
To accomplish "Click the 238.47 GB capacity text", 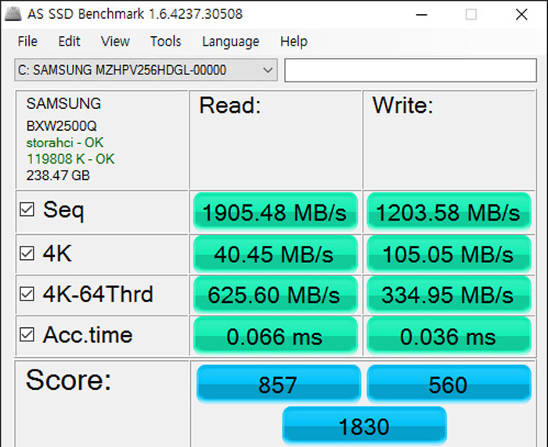I will 58,175.
